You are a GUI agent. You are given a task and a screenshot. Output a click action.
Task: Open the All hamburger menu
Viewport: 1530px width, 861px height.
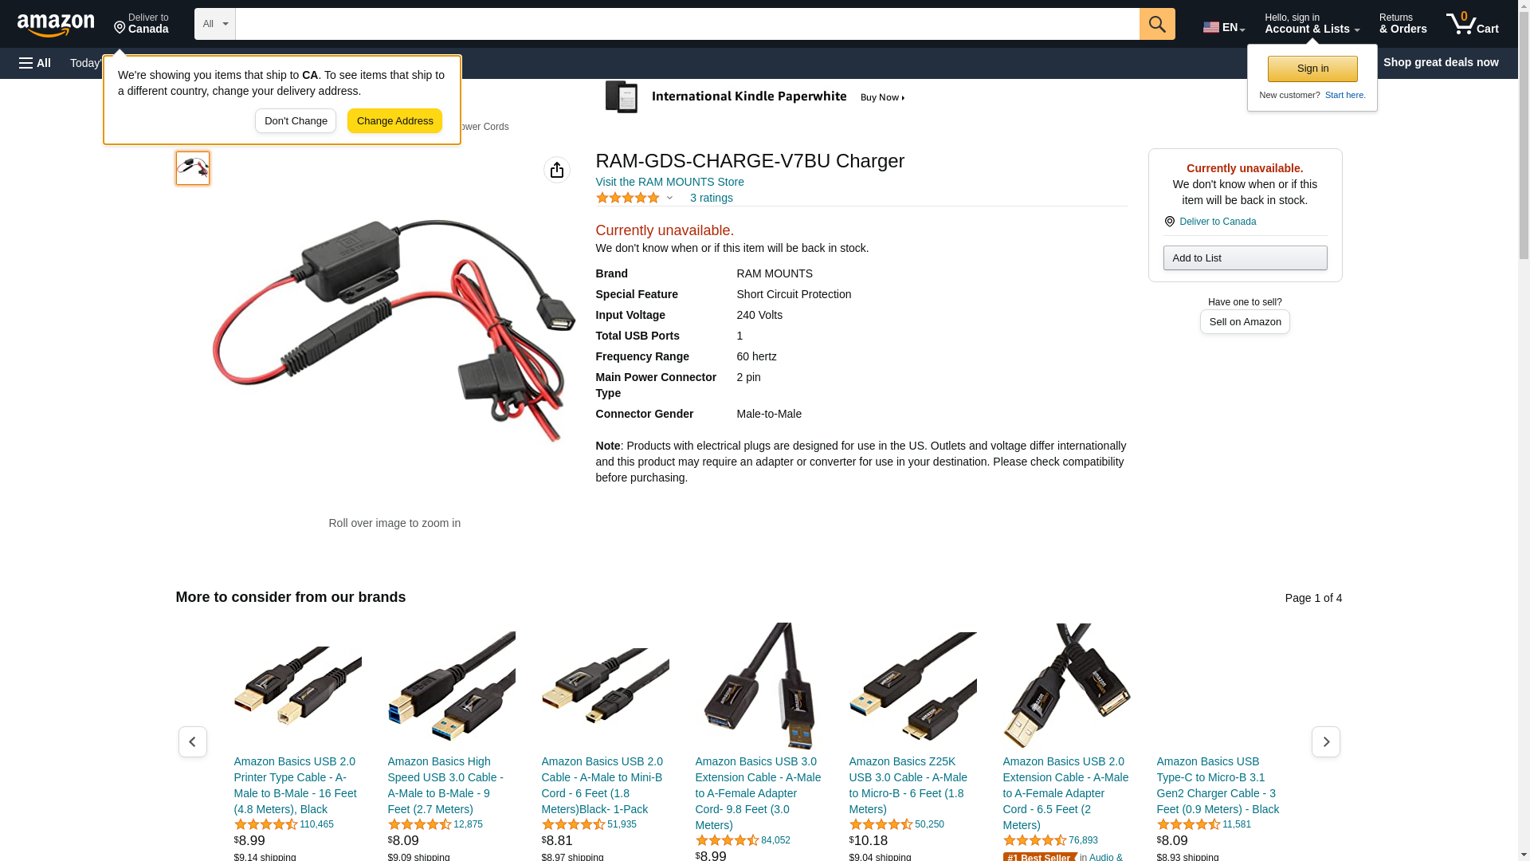pyautogui.click(x=35, y=63)
